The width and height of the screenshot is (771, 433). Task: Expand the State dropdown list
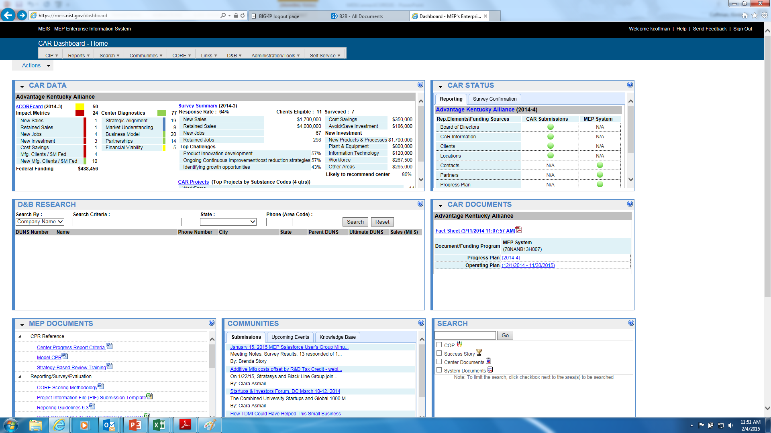[x=228, y=222]
